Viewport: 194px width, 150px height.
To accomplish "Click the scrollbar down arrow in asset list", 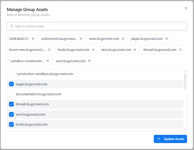I will click(185, 129).
